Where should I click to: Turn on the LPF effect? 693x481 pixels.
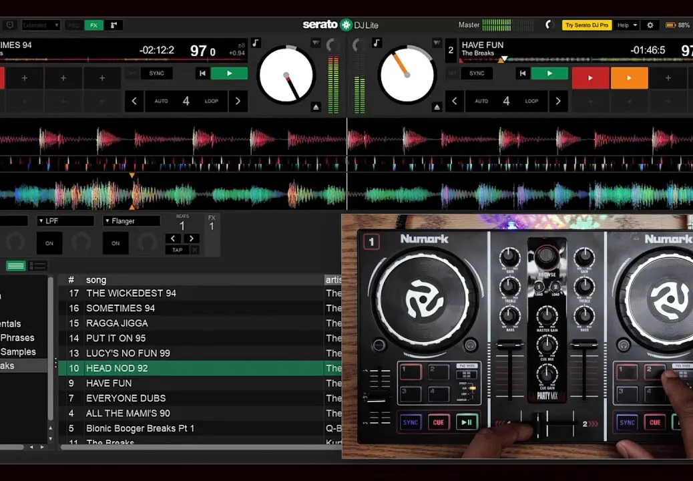[49, 243]
